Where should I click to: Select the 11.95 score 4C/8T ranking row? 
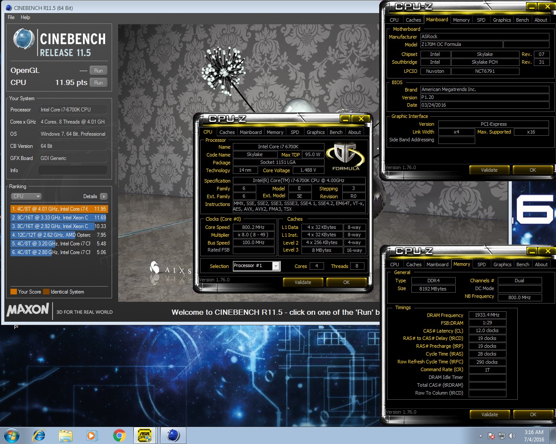[x=59, y=209]
